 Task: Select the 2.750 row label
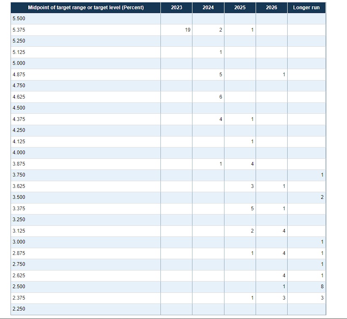click(19, 264)
